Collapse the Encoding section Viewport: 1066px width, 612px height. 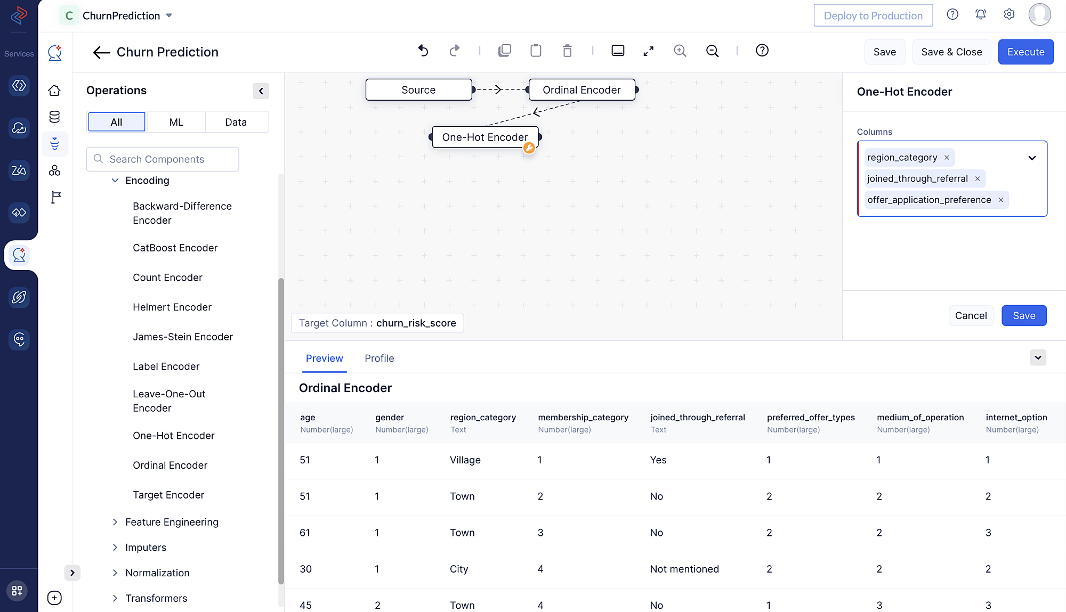(114, 180)
